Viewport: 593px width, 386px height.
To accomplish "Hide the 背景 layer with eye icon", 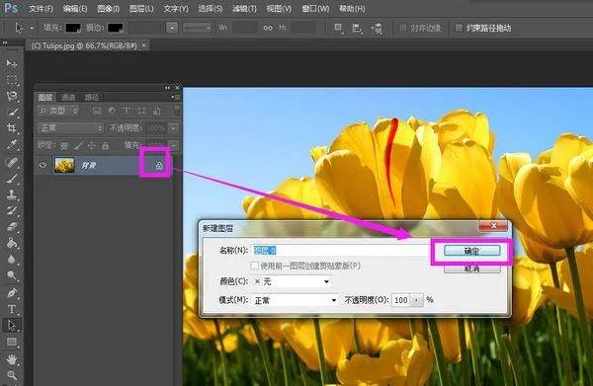I will point(42,165).
